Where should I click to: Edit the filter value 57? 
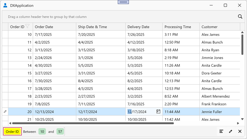[x=60, y=132]
